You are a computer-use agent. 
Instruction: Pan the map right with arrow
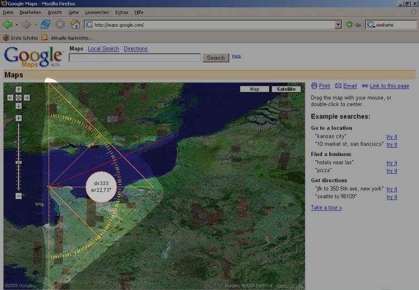[x=27, y=98]
